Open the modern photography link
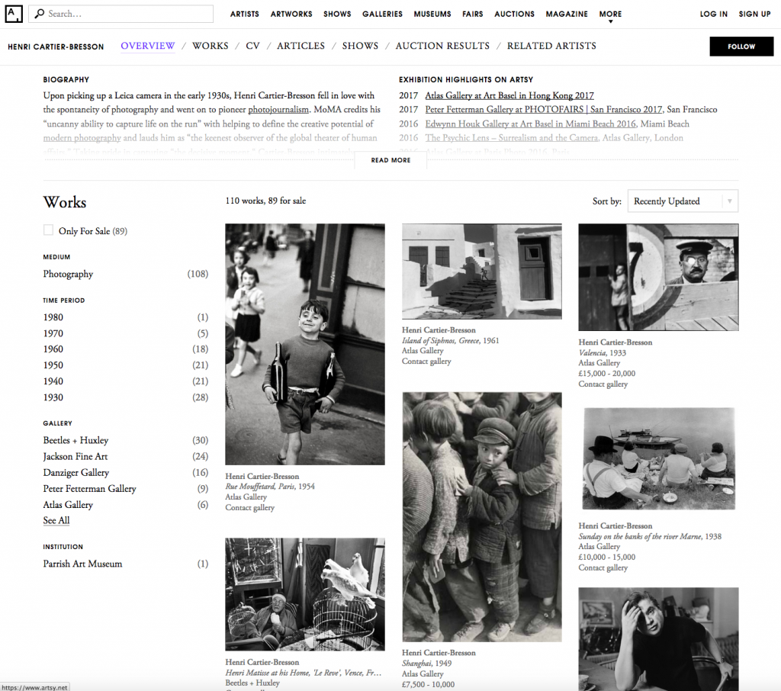The height and width of the screenshot is (691, 781). point(82,138)
